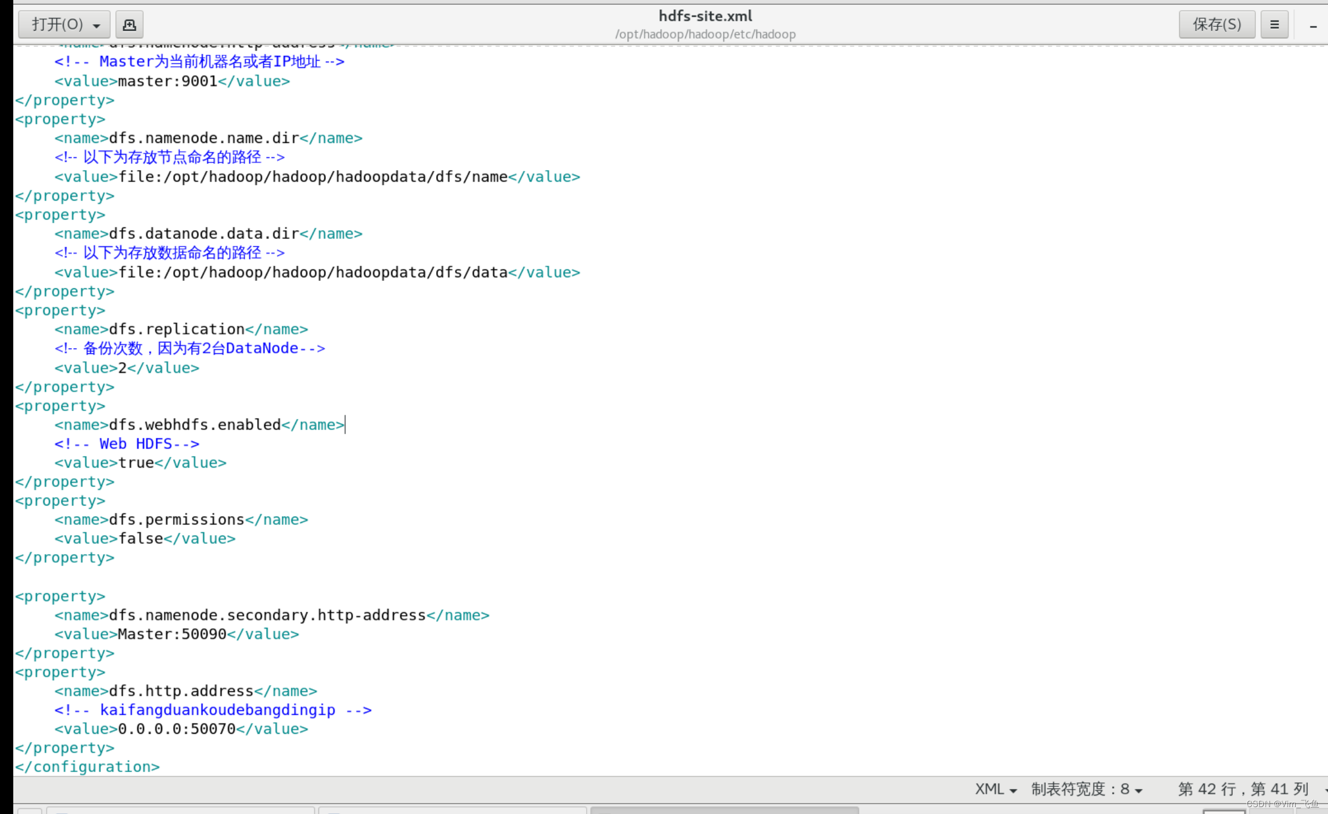Click the closing </configuration> tag
The height and width of the screenshot is (814, 1328).
coord(87,767)
